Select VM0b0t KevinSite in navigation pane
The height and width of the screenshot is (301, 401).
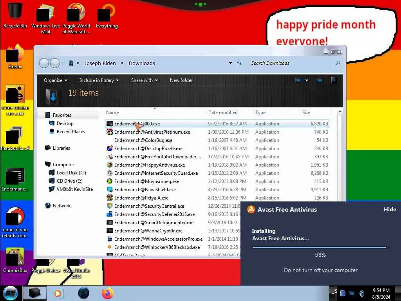(75, 189)
